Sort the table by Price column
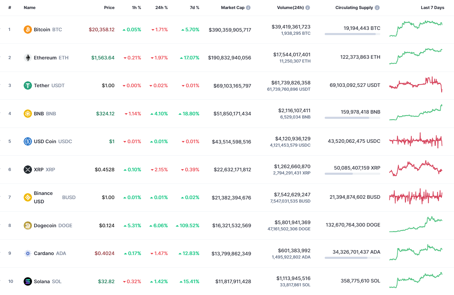Screen dimensions: 454x295 109,7
